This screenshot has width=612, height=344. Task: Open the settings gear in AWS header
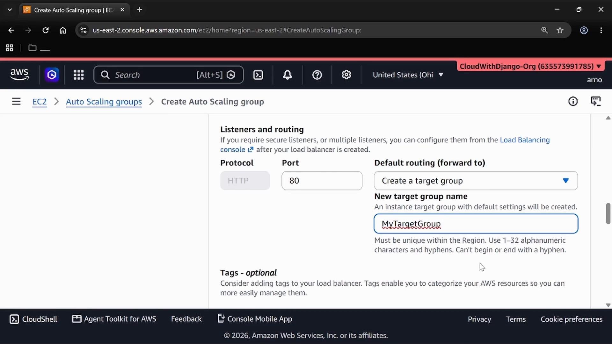(346, 75)
